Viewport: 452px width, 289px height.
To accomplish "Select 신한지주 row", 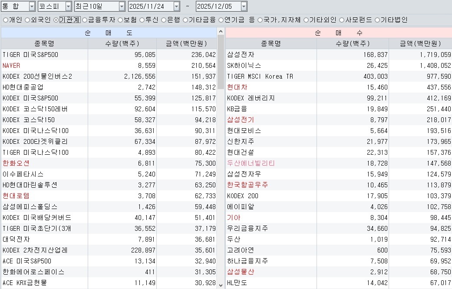I will click(339, 142).
